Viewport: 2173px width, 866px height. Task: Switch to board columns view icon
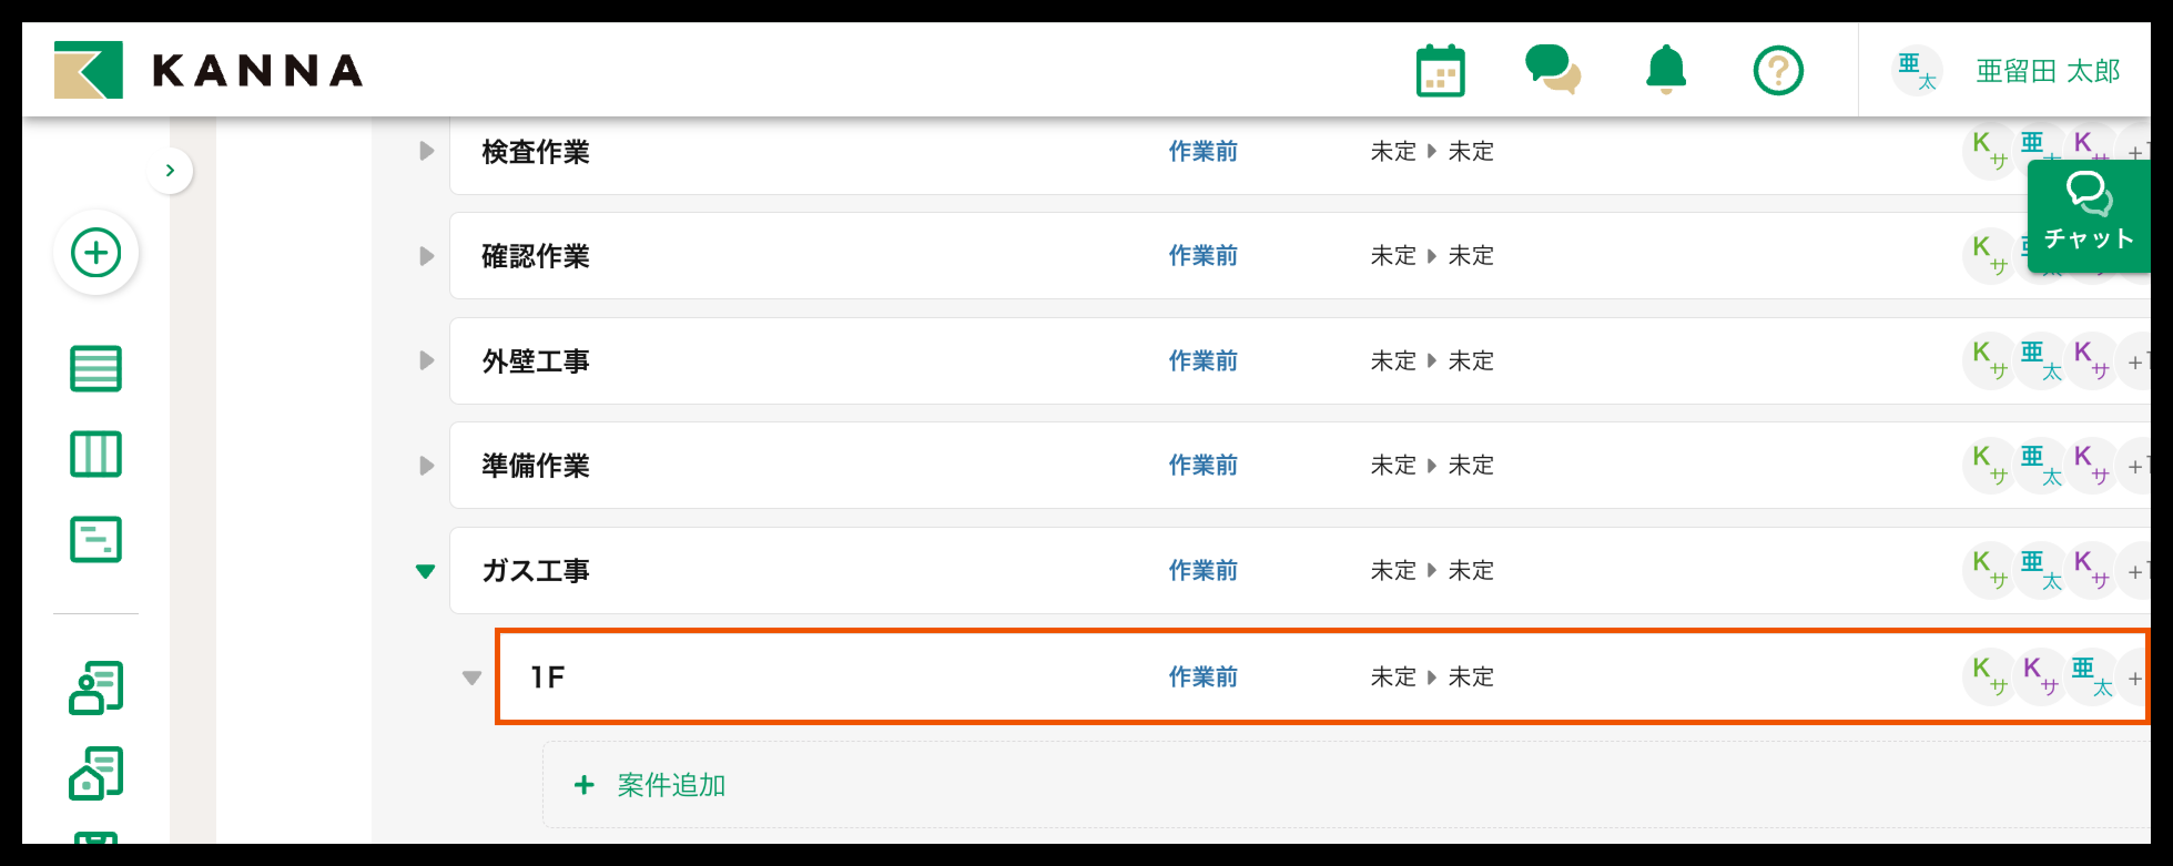[96, 454]
